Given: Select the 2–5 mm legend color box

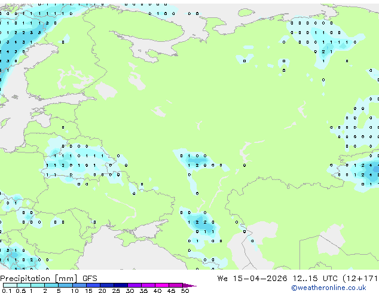Looking at the screenshot, I should (x=51, y=285).
